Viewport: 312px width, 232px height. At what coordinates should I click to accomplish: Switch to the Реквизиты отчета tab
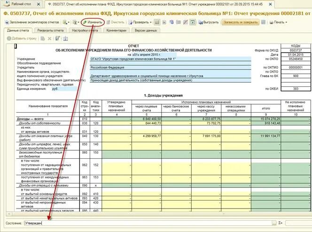tap(50, 31)
